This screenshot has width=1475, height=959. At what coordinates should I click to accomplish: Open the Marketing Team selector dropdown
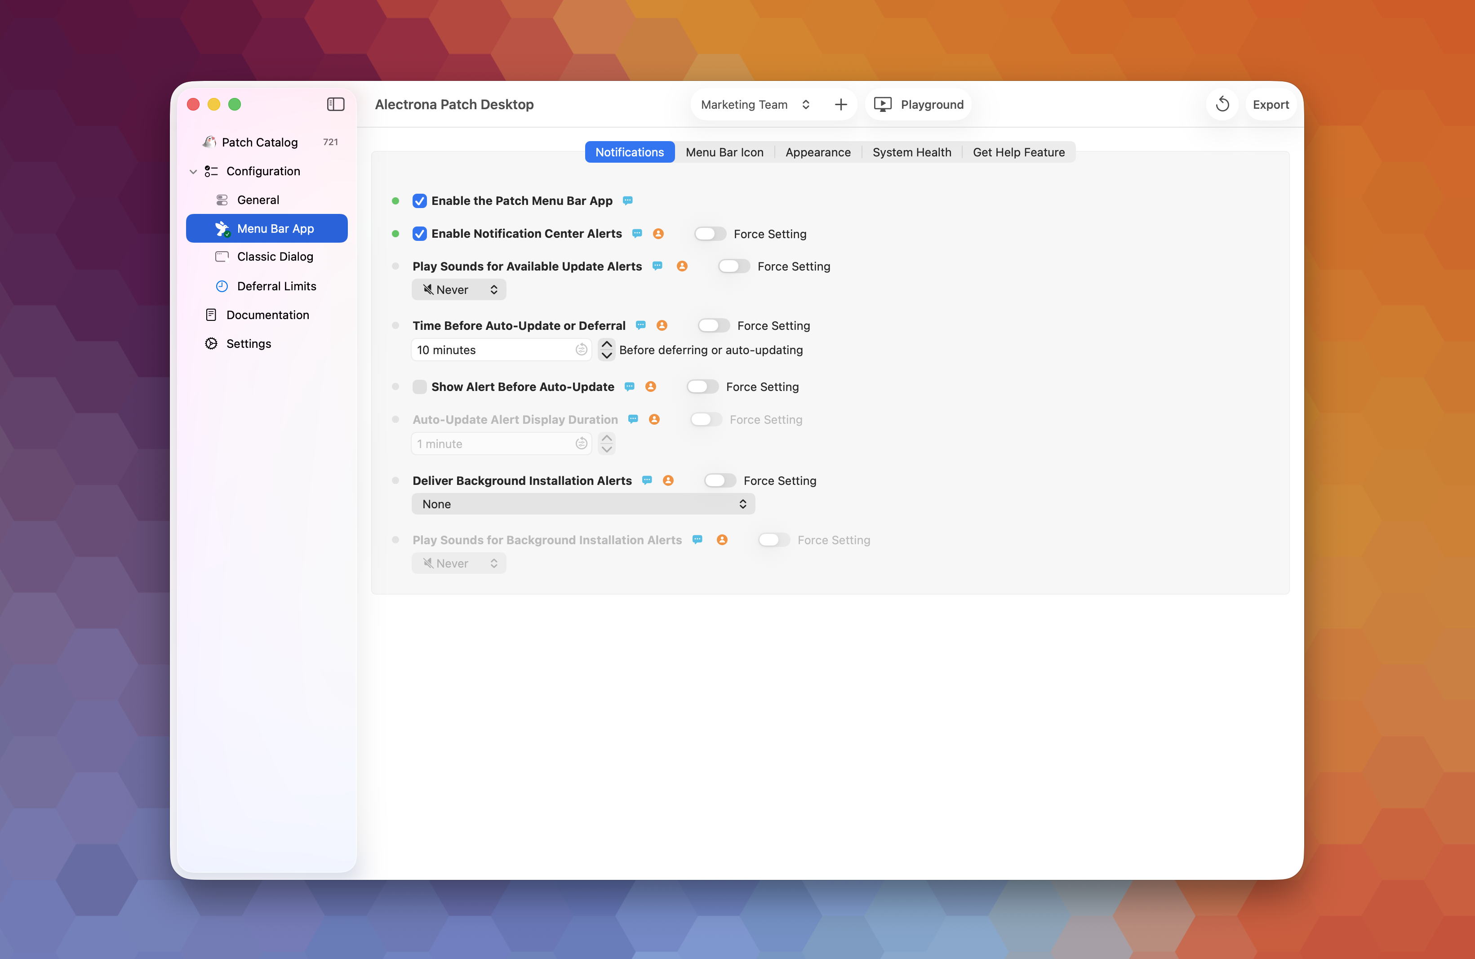click(755, 104)
